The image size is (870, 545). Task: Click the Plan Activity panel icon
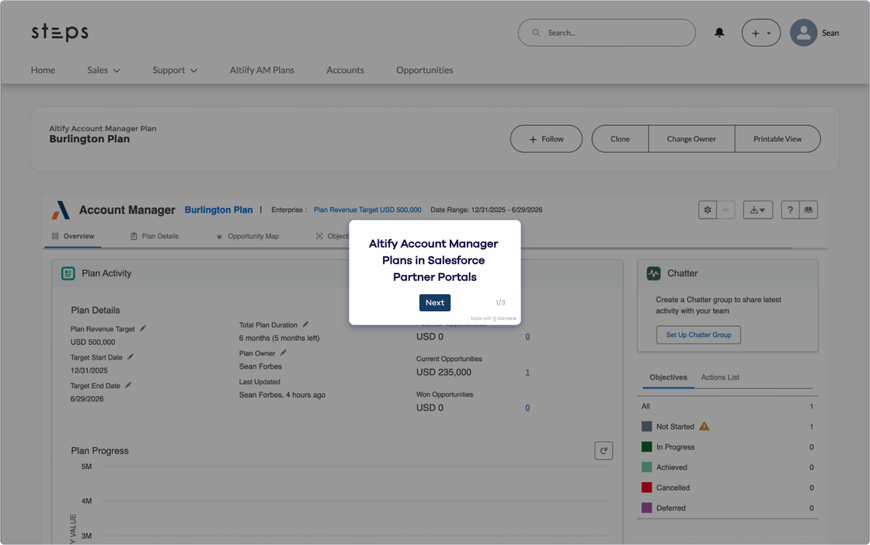tap(68, 273)
